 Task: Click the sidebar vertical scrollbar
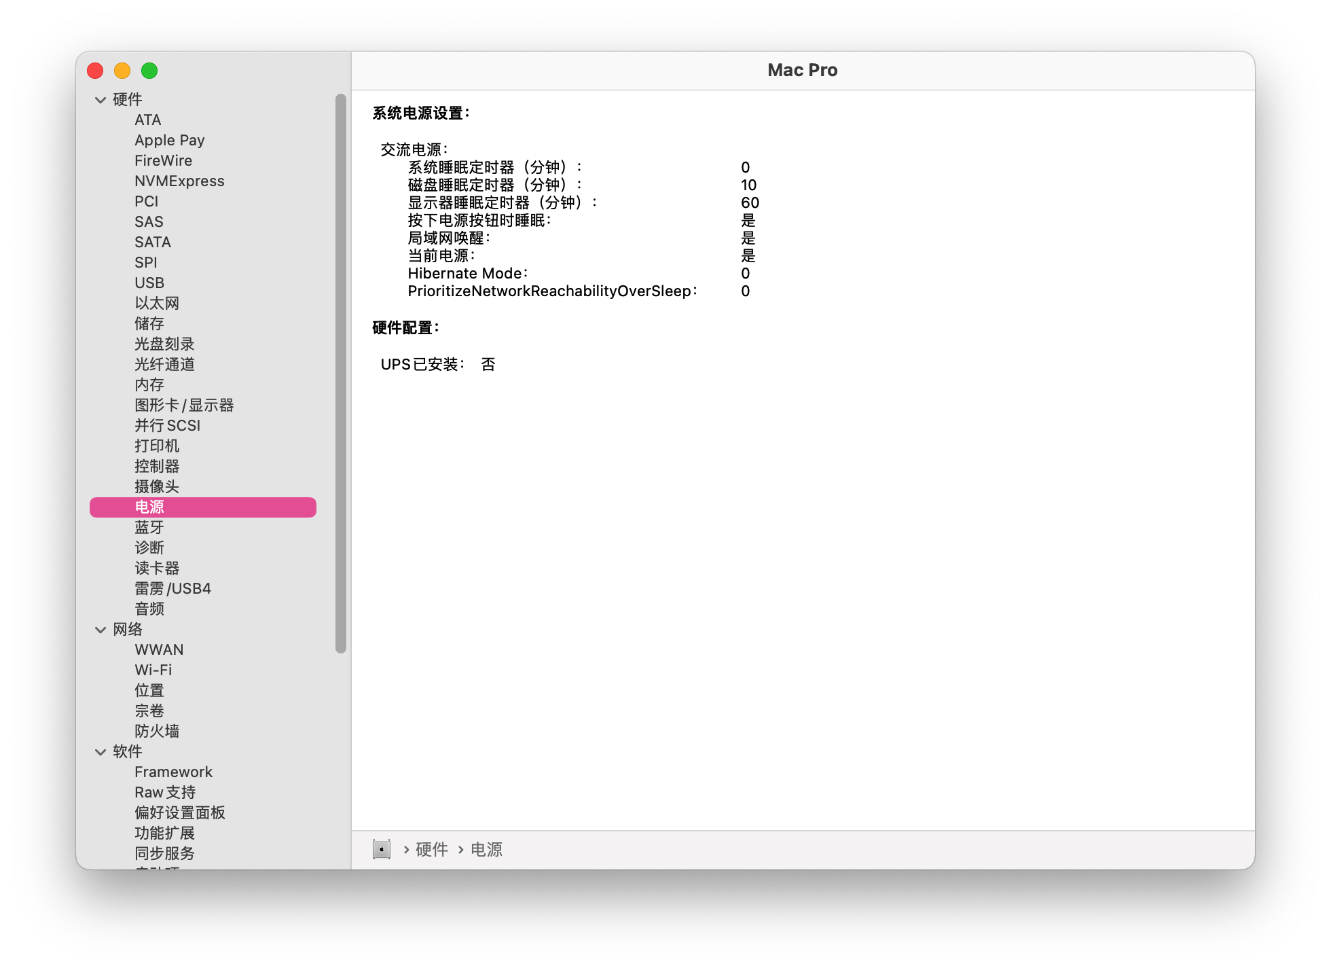[x=341, y=374]
